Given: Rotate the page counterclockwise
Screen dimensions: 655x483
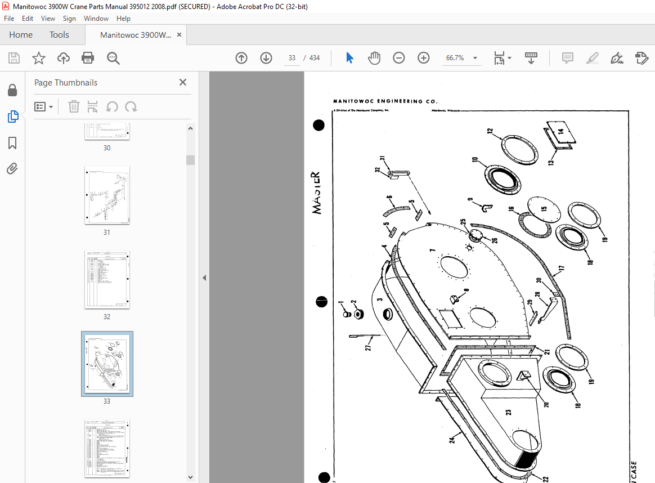Looking at the screenshot, I should [112, 106].
